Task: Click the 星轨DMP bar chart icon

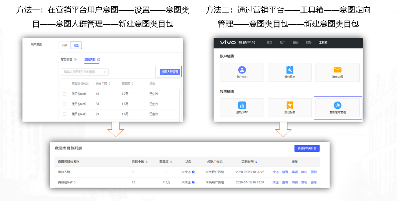Action: point(242,105)
